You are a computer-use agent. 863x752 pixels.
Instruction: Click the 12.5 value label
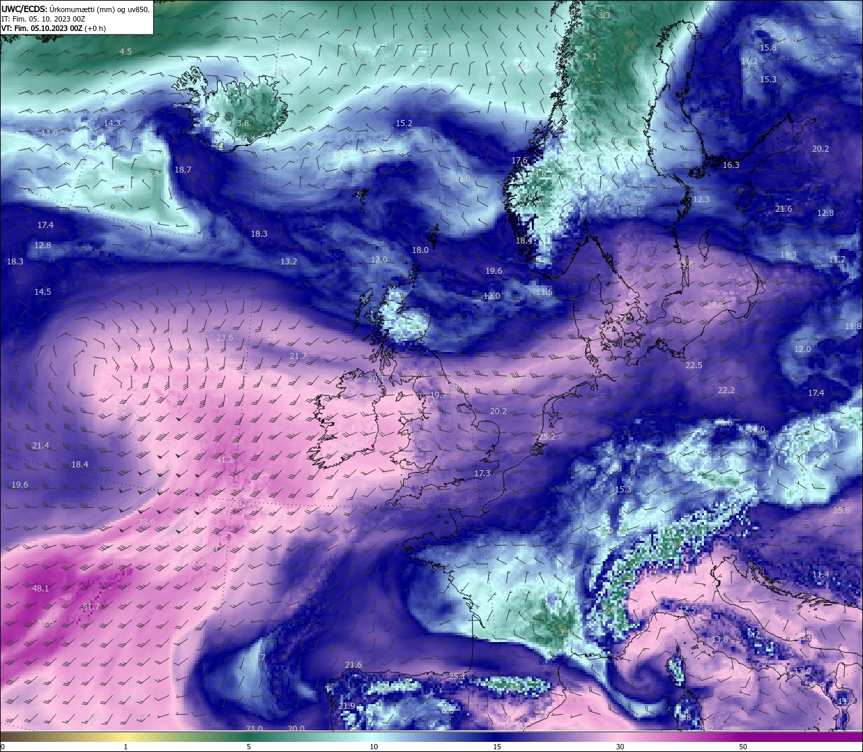point(686,610)
